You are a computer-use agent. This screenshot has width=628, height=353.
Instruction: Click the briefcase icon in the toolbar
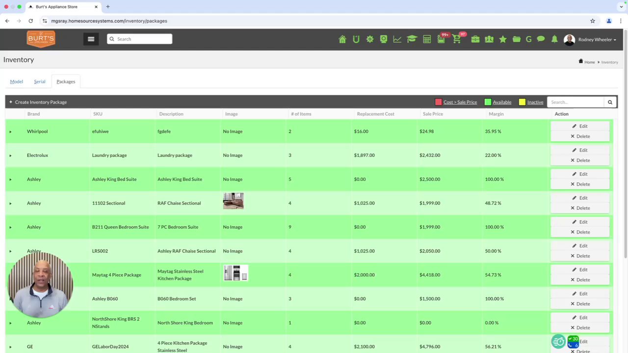pos(475,39)
